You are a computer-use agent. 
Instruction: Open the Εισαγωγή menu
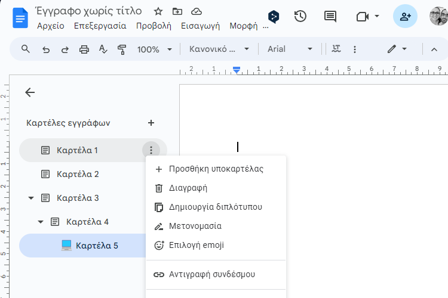coord(199,26)
